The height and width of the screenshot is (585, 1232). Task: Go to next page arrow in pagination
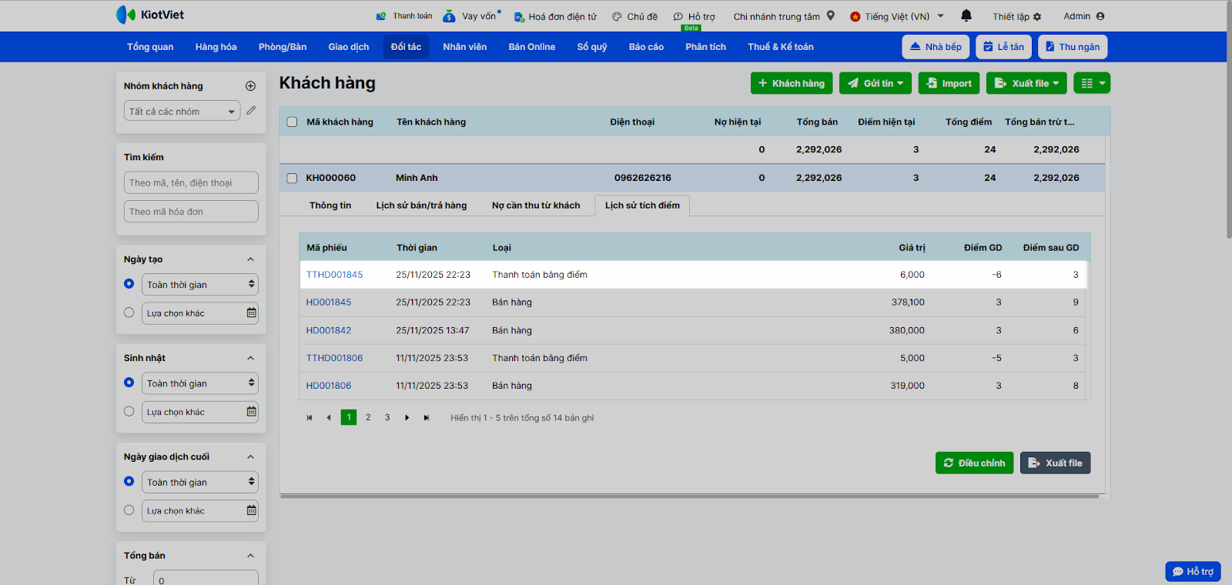tap(407, 418)
